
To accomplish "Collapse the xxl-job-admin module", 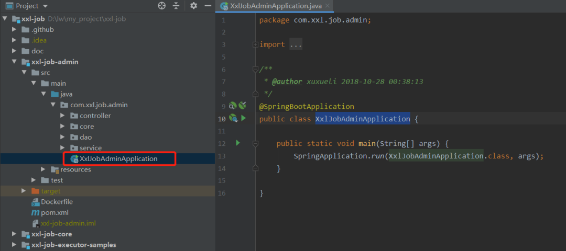I will click(14, 62).
